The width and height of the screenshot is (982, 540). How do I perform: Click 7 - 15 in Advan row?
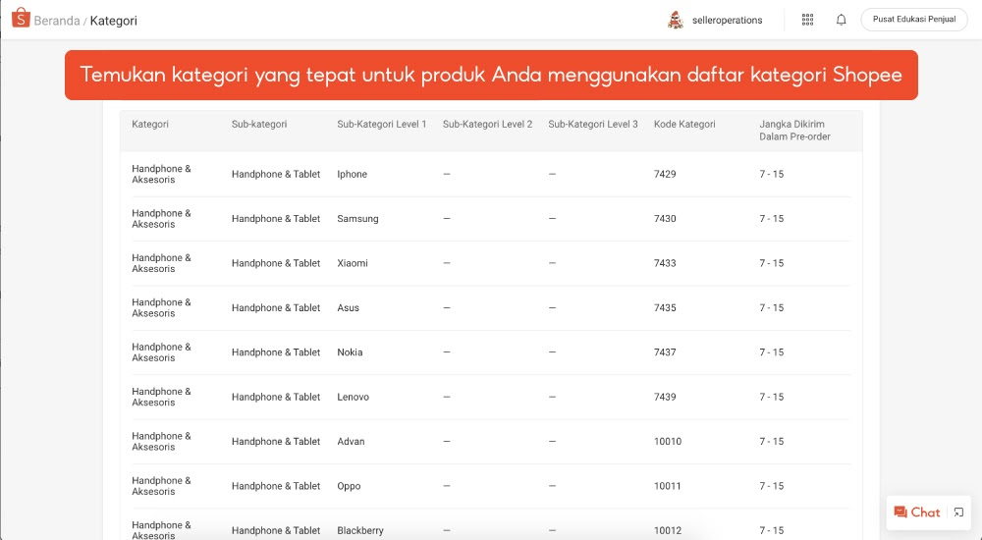coord(772,441)
